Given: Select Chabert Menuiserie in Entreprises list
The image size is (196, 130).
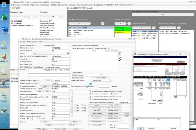Looking at the screenshot, I should (x=47, y=28).
